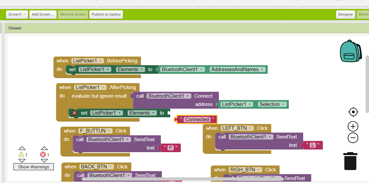
Task: Zoom out with the minus icon
Action: [353, 138]
